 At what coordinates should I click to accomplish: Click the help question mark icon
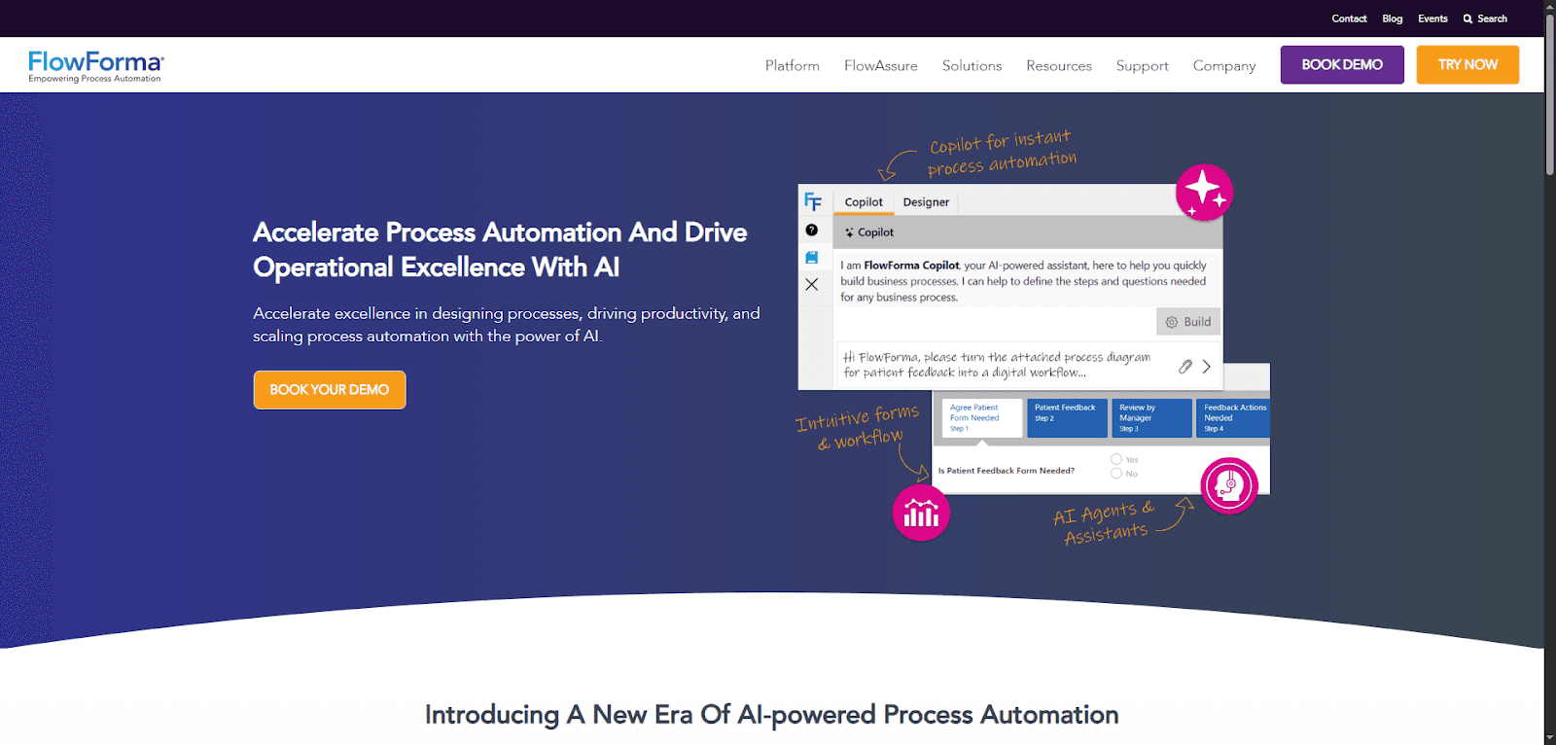point(812,231)
